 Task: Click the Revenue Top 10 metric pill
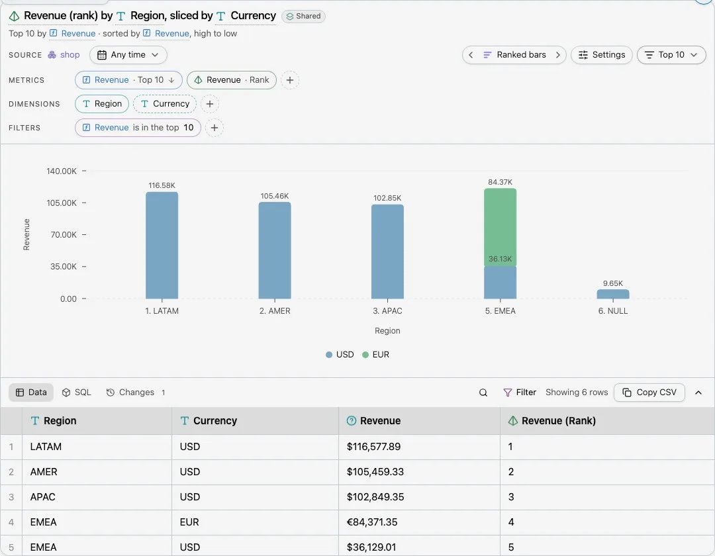coord(128,80)
